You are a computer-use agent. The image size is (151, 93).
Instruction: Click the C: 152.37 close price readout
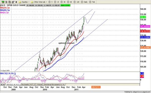pyautogui.click(x=56, y=5)
